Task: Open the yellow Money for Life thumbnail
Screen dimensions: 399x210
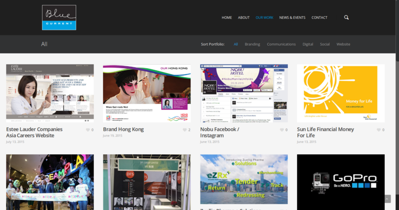Action: click(x=341, y=93)
